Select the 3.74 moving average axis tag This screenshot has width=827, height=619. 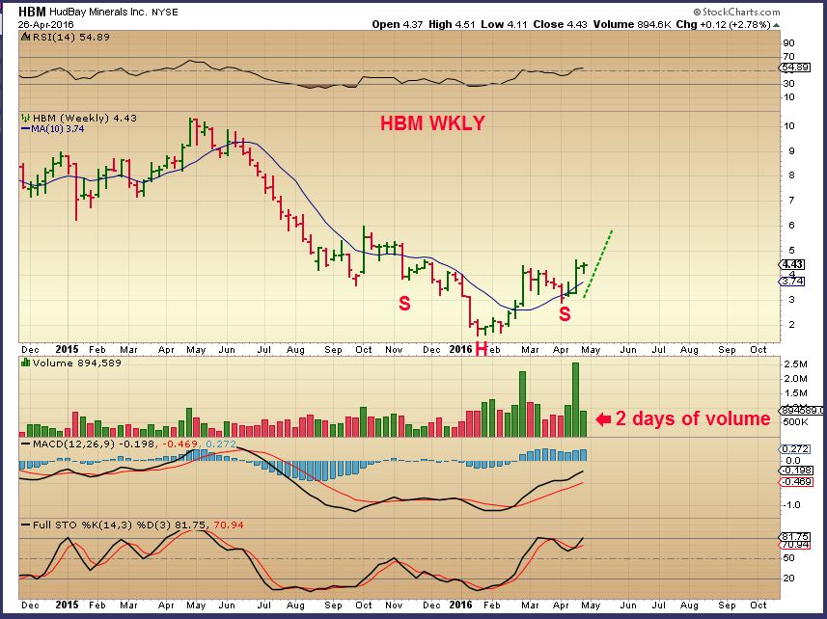792,282
